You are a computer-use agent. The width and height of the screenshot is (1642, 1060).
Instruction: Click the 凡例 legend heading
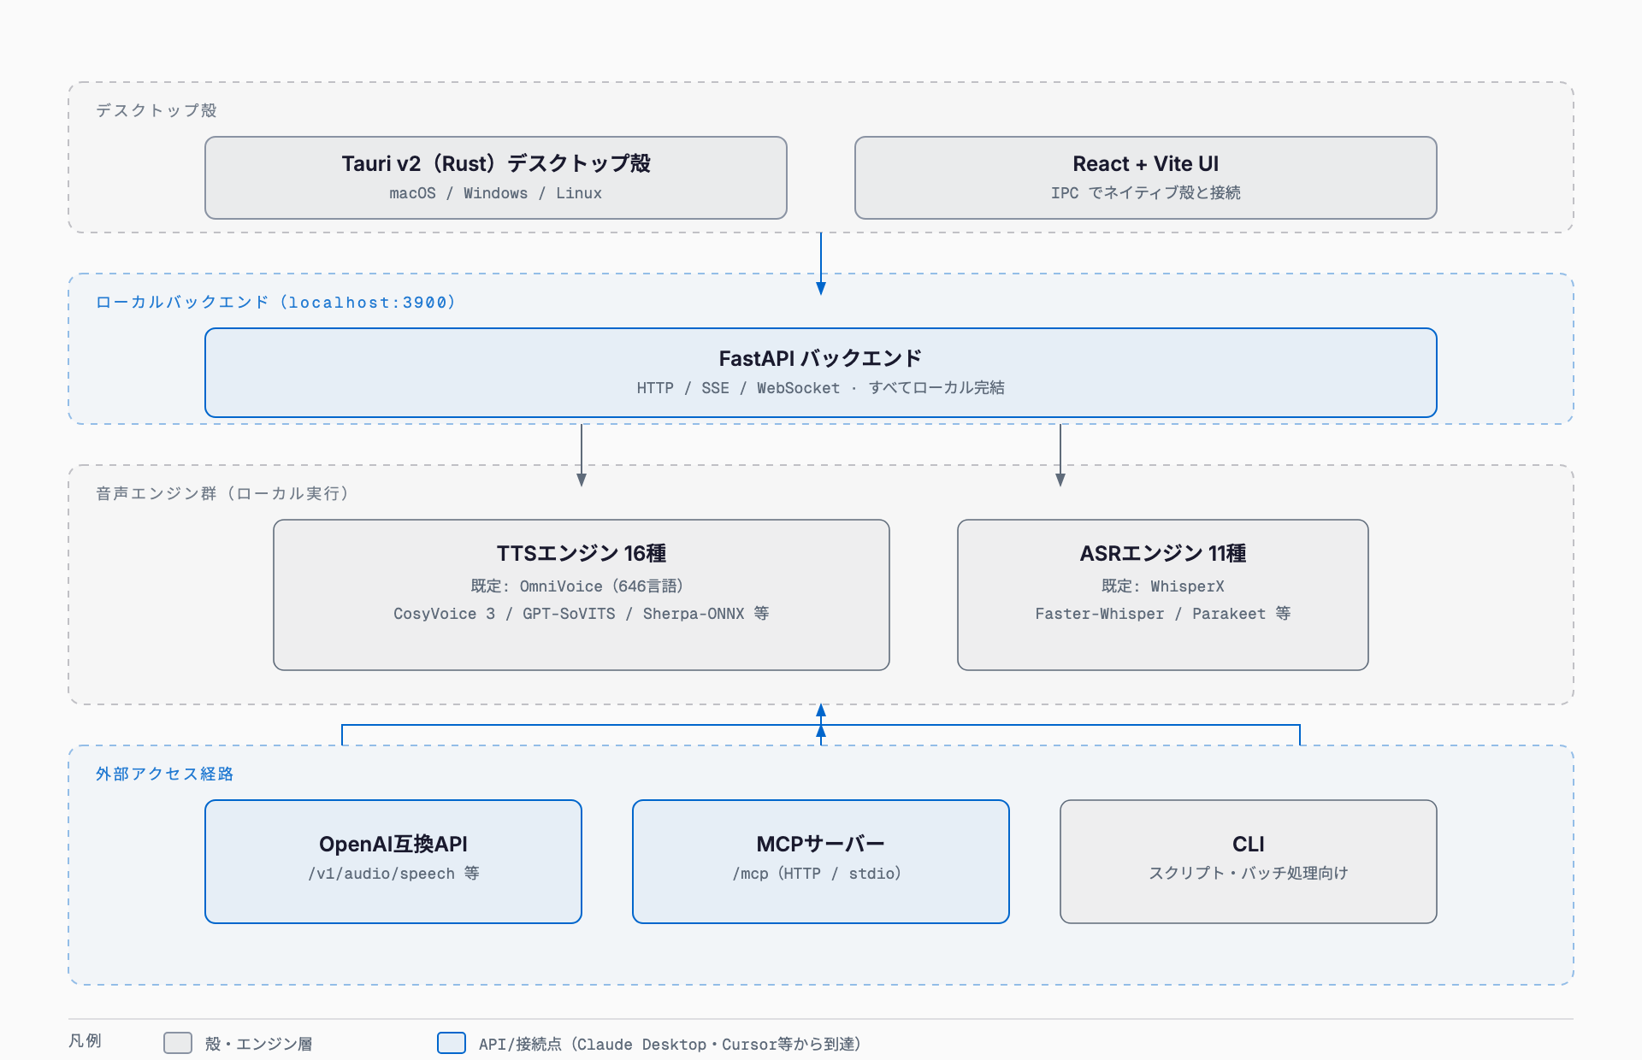point(85,1040)
